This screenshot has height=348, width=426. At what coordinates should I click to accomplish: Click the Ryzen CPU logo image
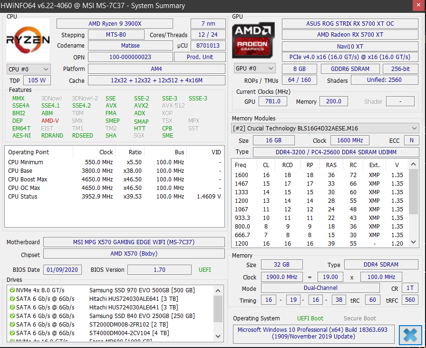pos(28,40)
